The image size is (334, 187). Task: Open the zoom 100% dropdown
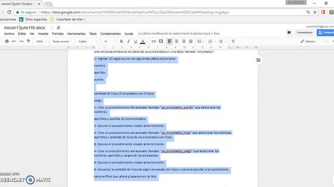[x=41, y=42]
